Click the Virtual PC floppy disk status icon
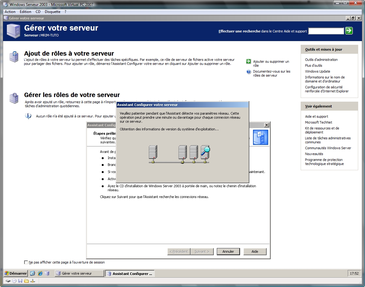 (x=20, y=281)
